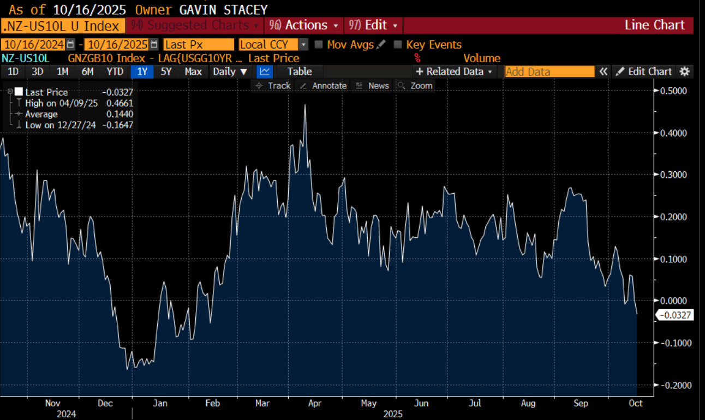Activate the Track crosshair tool
Screen dimensions: 705x420
[273, 86]
